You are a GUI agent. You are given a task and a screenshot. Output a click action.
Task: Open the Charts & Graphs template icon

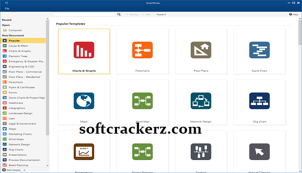tap(84, 50)
